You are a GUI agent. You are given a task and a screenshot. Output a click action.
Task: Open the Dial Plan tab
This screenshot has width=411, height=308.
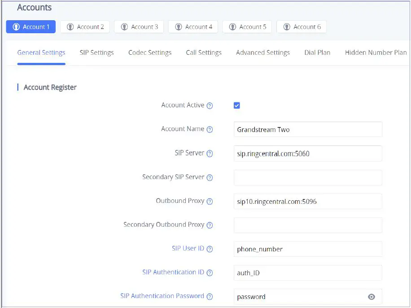(317, 53)
